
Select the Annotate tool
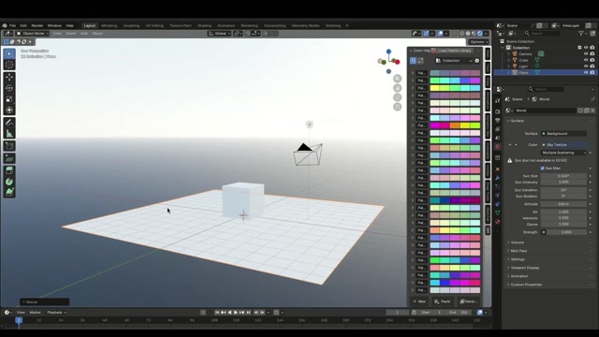[x=9, y=123]
